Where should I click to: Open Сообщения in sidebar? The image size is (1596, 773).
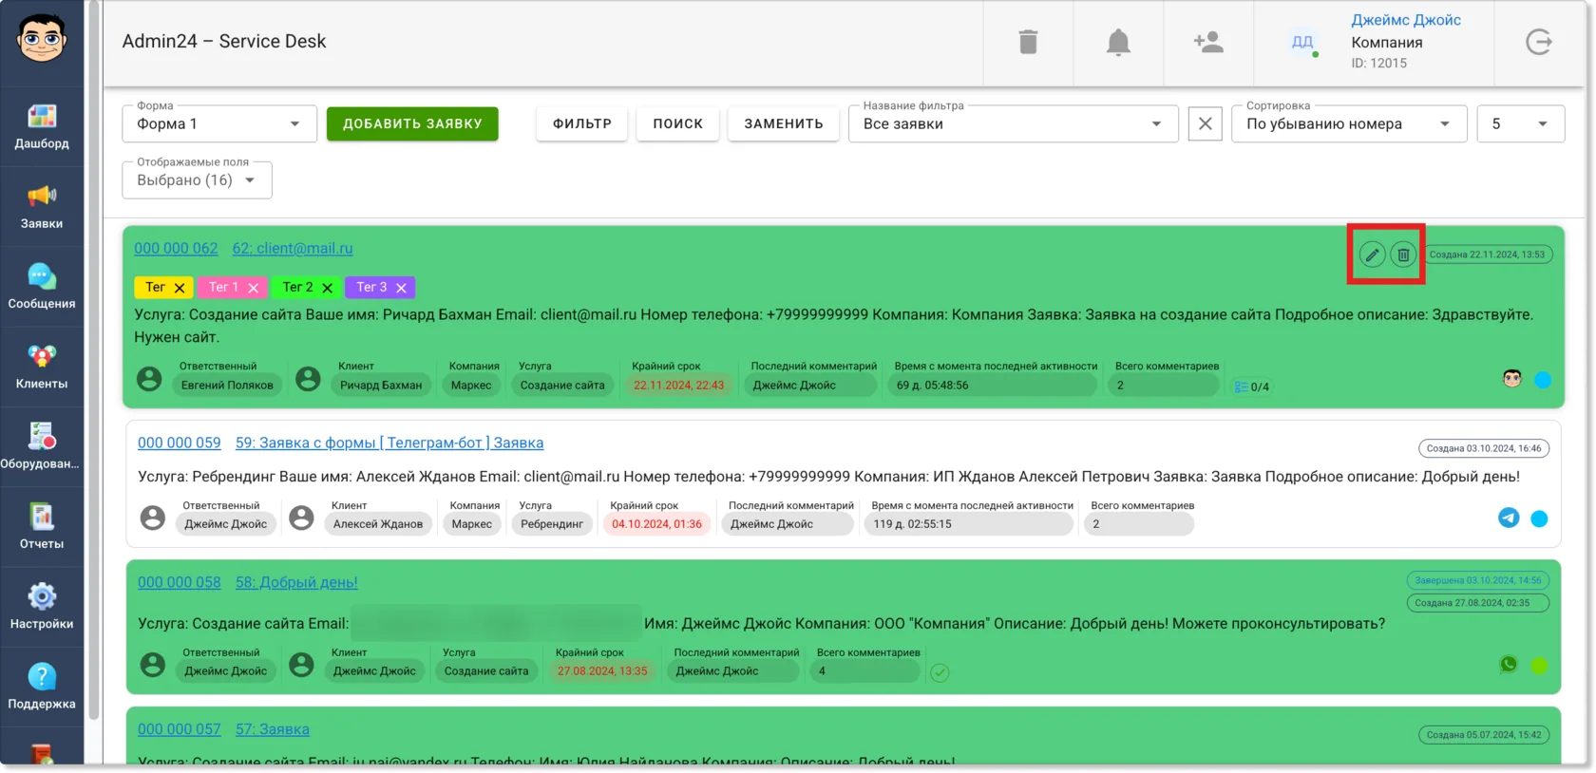[x=42, y=287]
